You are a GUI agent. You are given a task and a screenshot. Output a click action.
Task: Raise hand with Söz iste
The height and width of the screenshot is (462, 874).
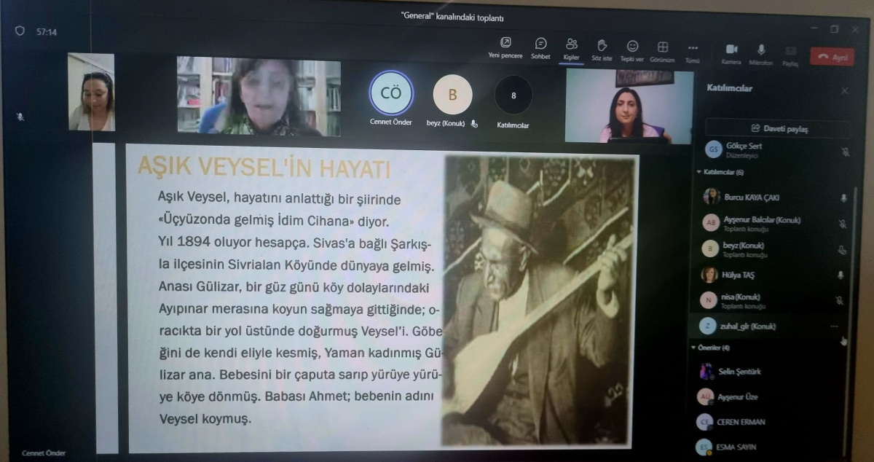click(602, 48)
